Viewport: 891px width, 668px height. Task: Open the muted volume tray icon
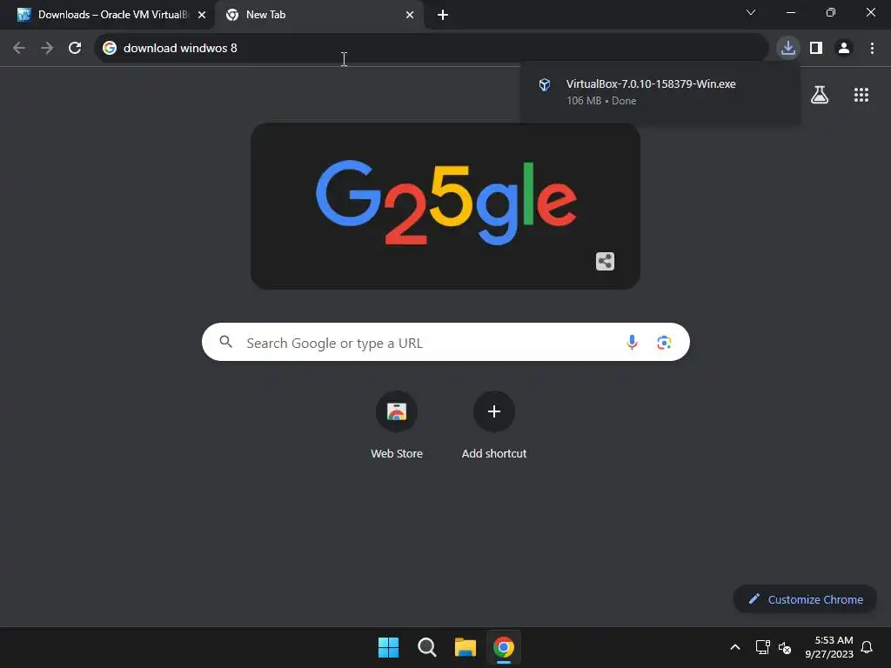[x=785, y=647]
